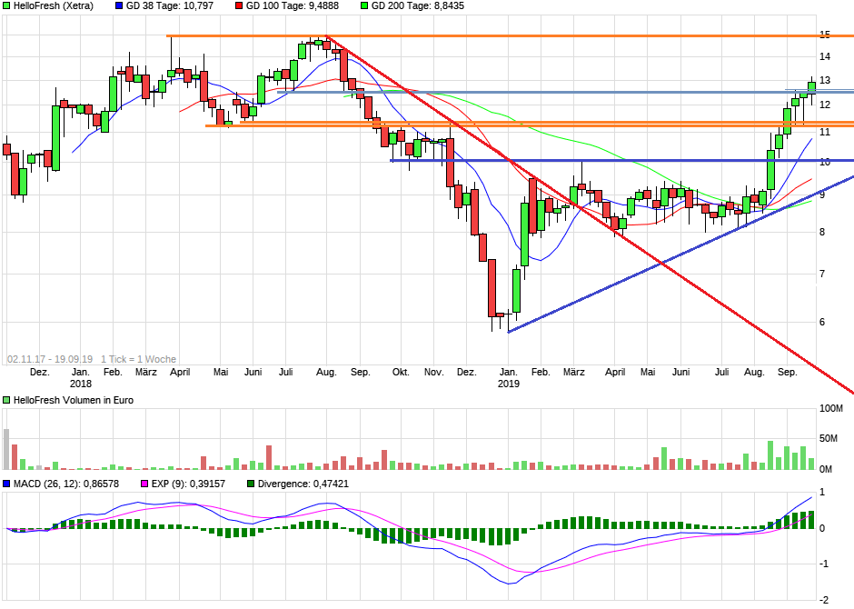Click the MACD axis label -1

(823, 564)
